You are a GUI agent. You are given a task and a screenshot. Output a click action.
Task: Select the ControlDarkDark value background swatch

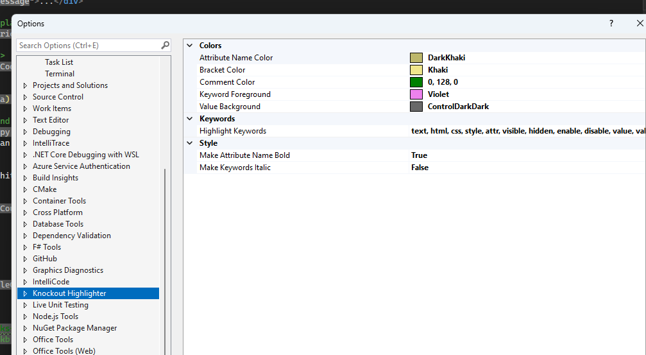416,107
